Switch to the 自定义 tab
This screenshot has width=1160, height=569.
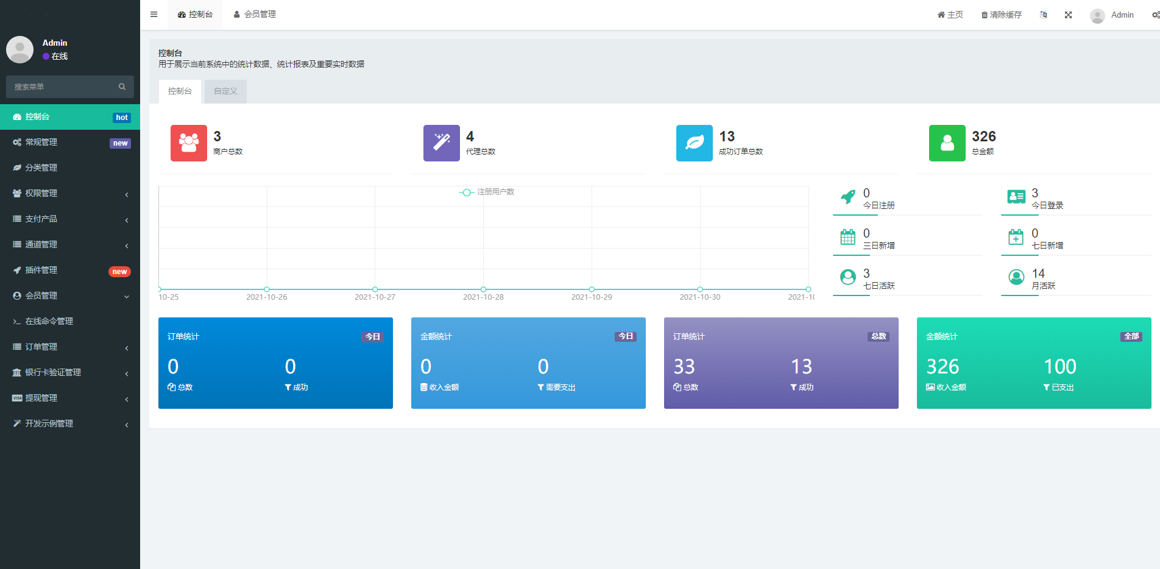click(225, 91)
